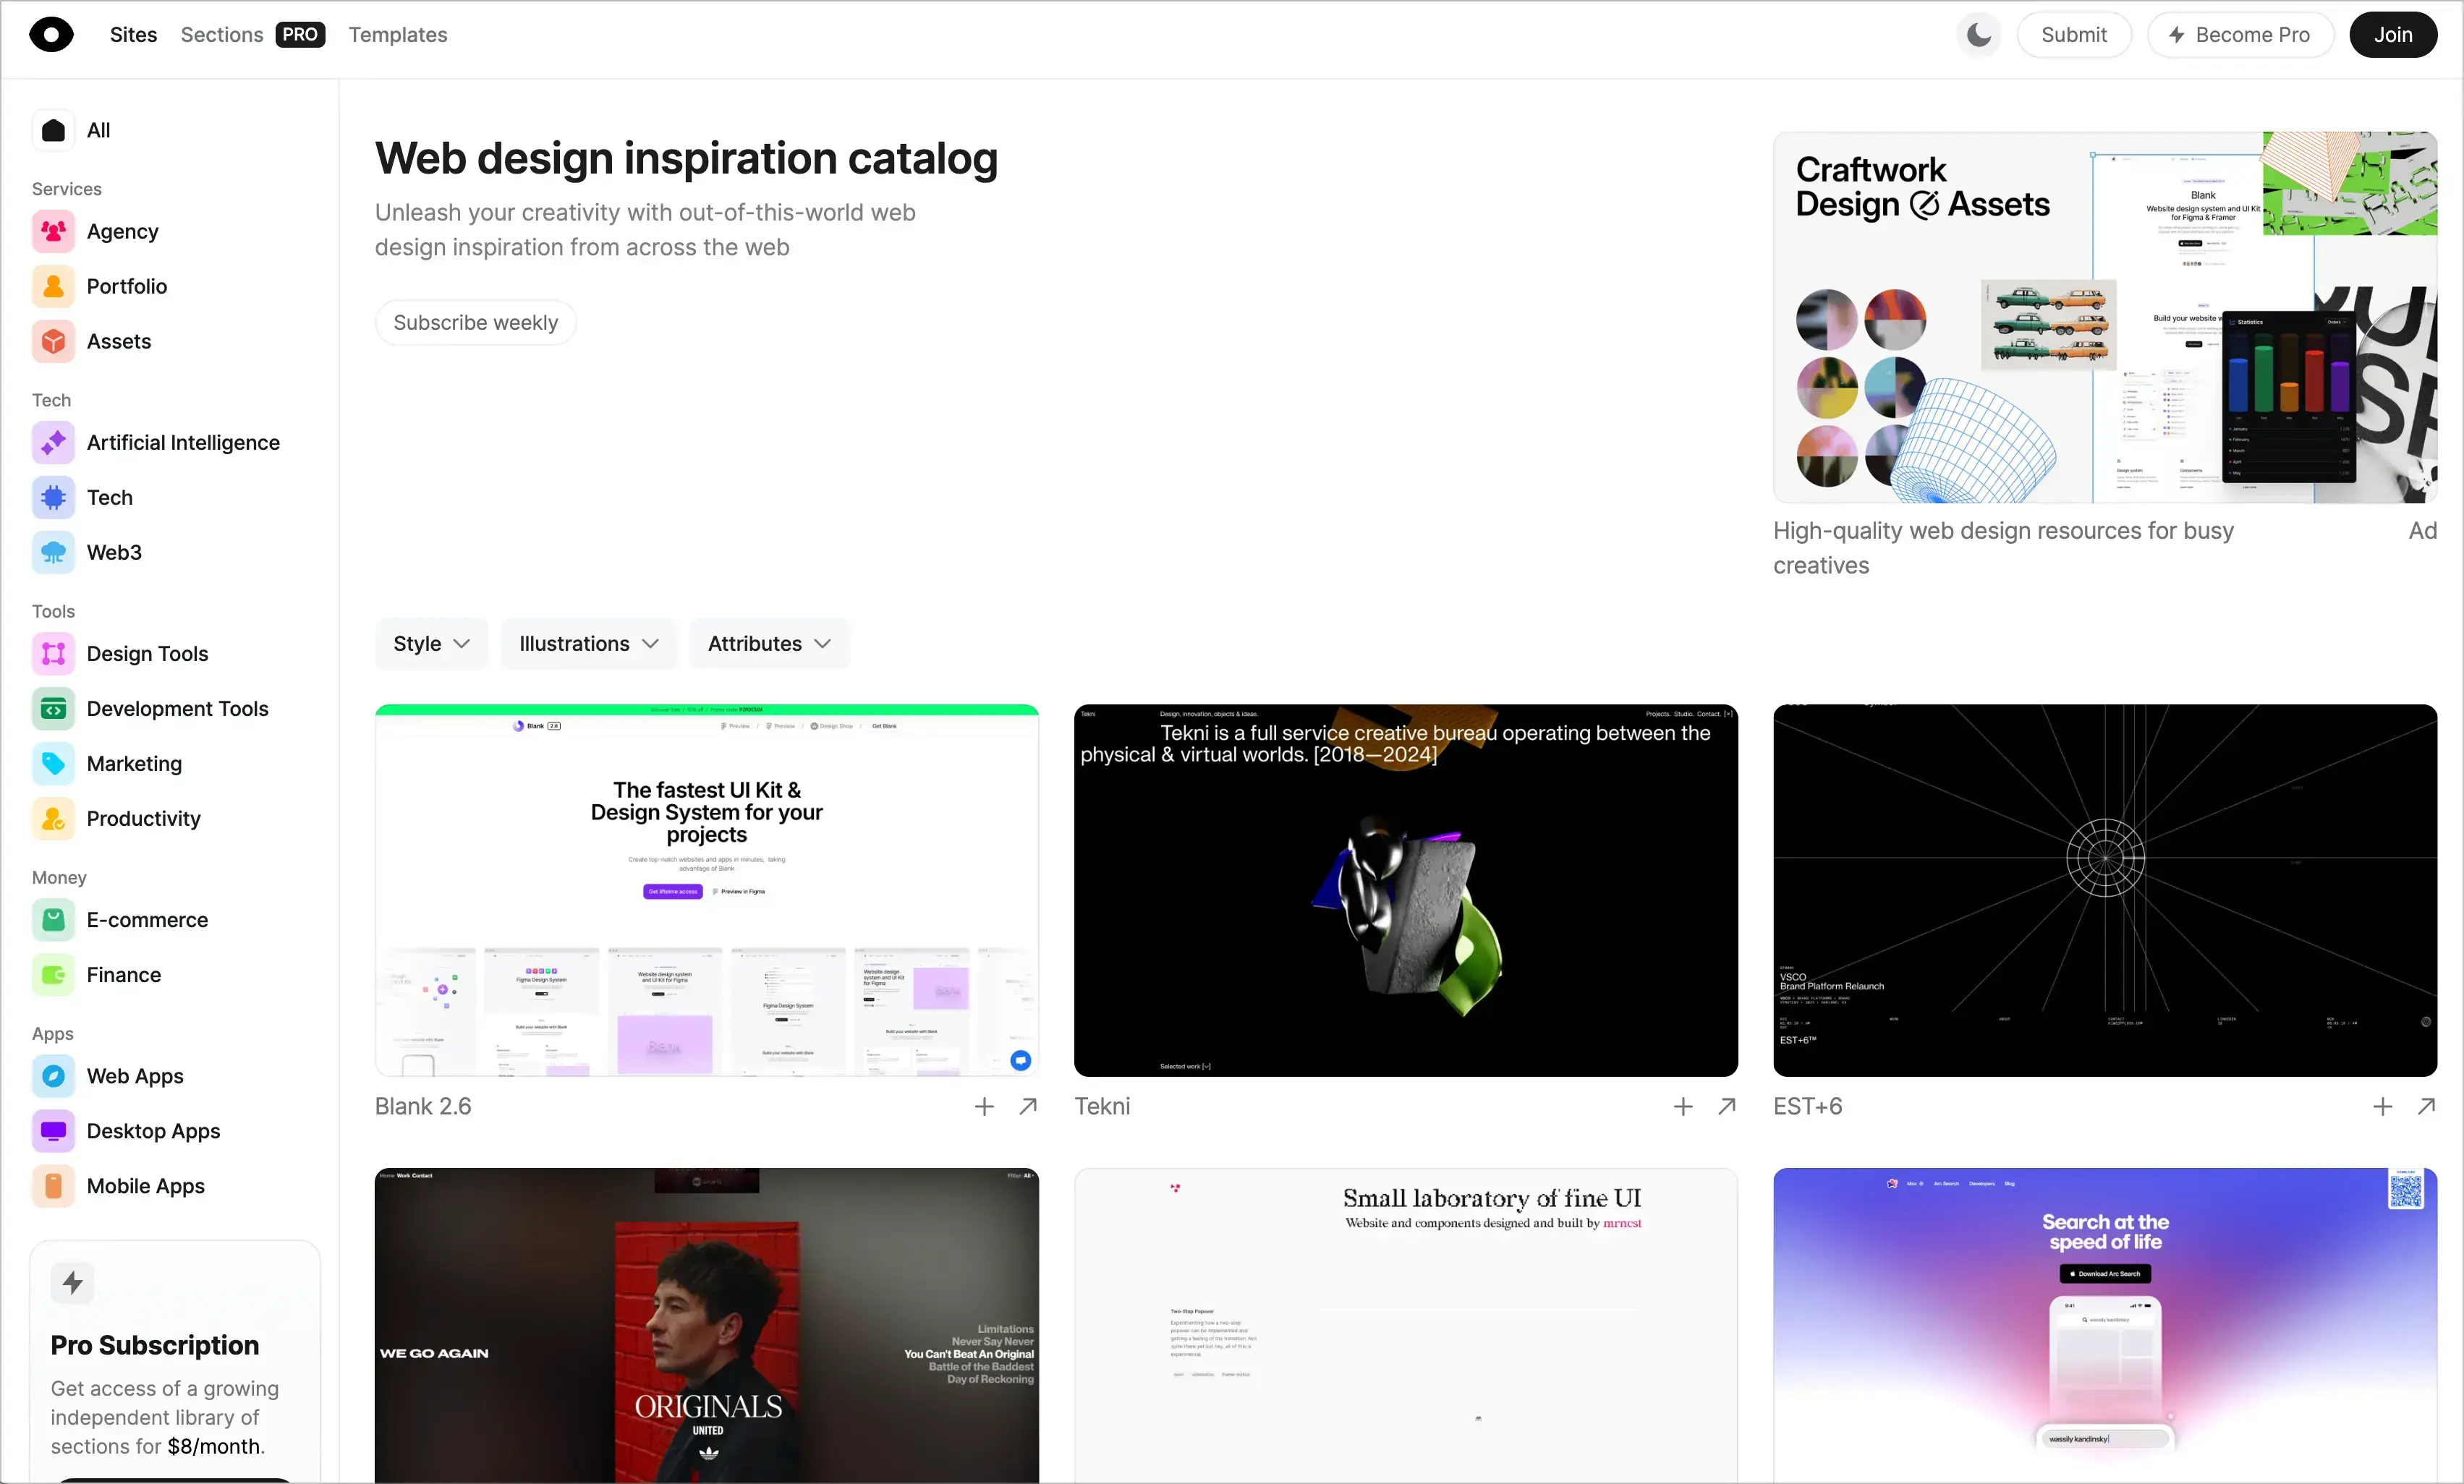Click the Portfolio sidebar label
The image size is (2464, 1484).
tap(127, 286)
